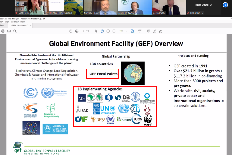This screenshot has height=155, width=232.
Task: Open the Help menu
Action: coord(23,22)
